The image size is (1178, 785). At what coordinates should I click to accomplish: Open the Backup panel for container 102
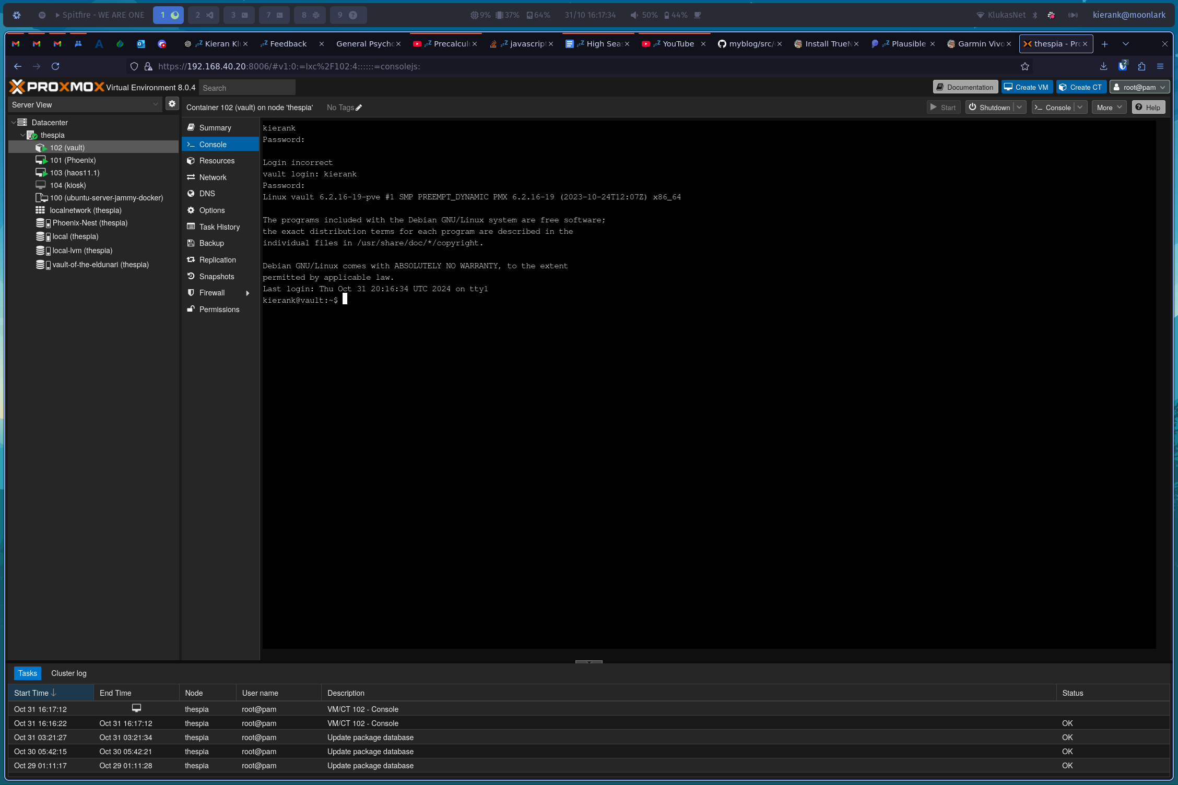(211, 243)
